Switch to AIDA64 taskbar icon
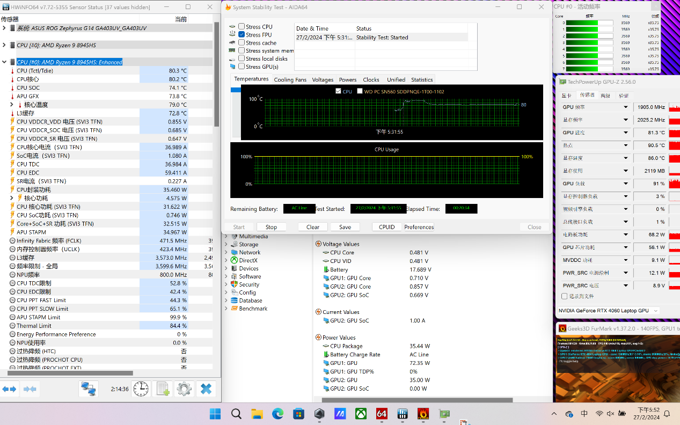 (x=382, y=414)
